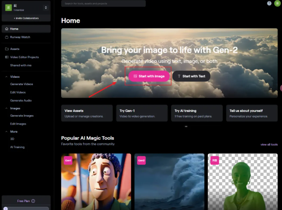Click the Free Plan info icon

click(x=33, y=201)
